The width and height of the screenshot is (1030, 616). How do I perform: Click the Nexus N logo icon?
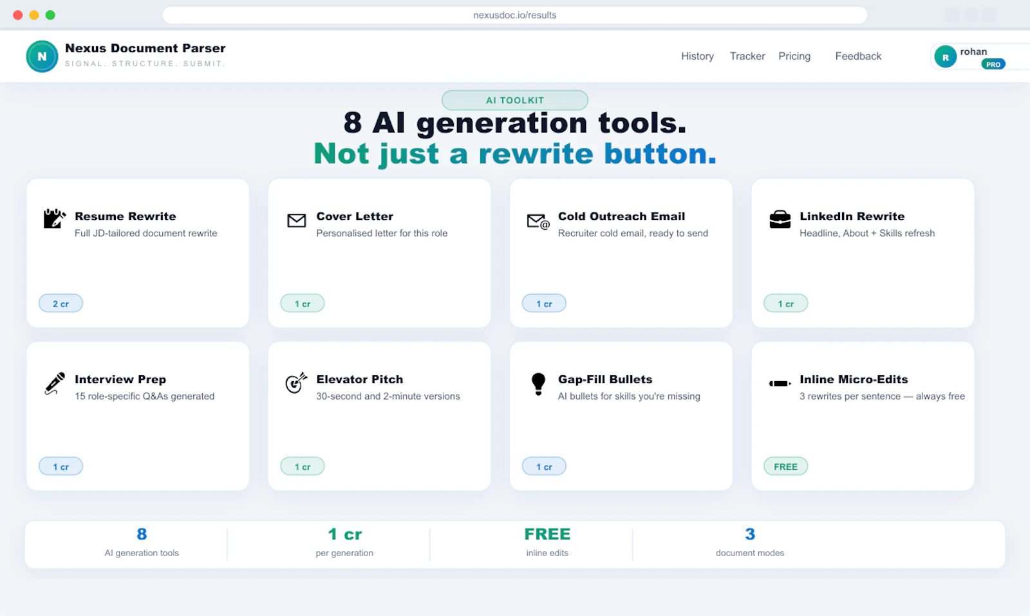point(42,56)
